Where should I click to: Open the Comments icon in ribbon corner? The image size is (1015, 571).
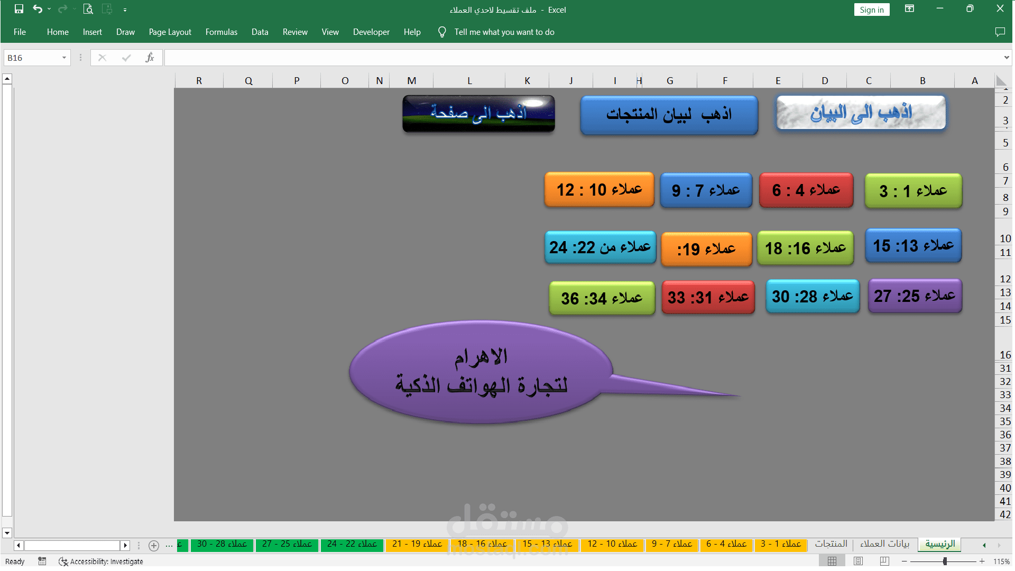1000,32
